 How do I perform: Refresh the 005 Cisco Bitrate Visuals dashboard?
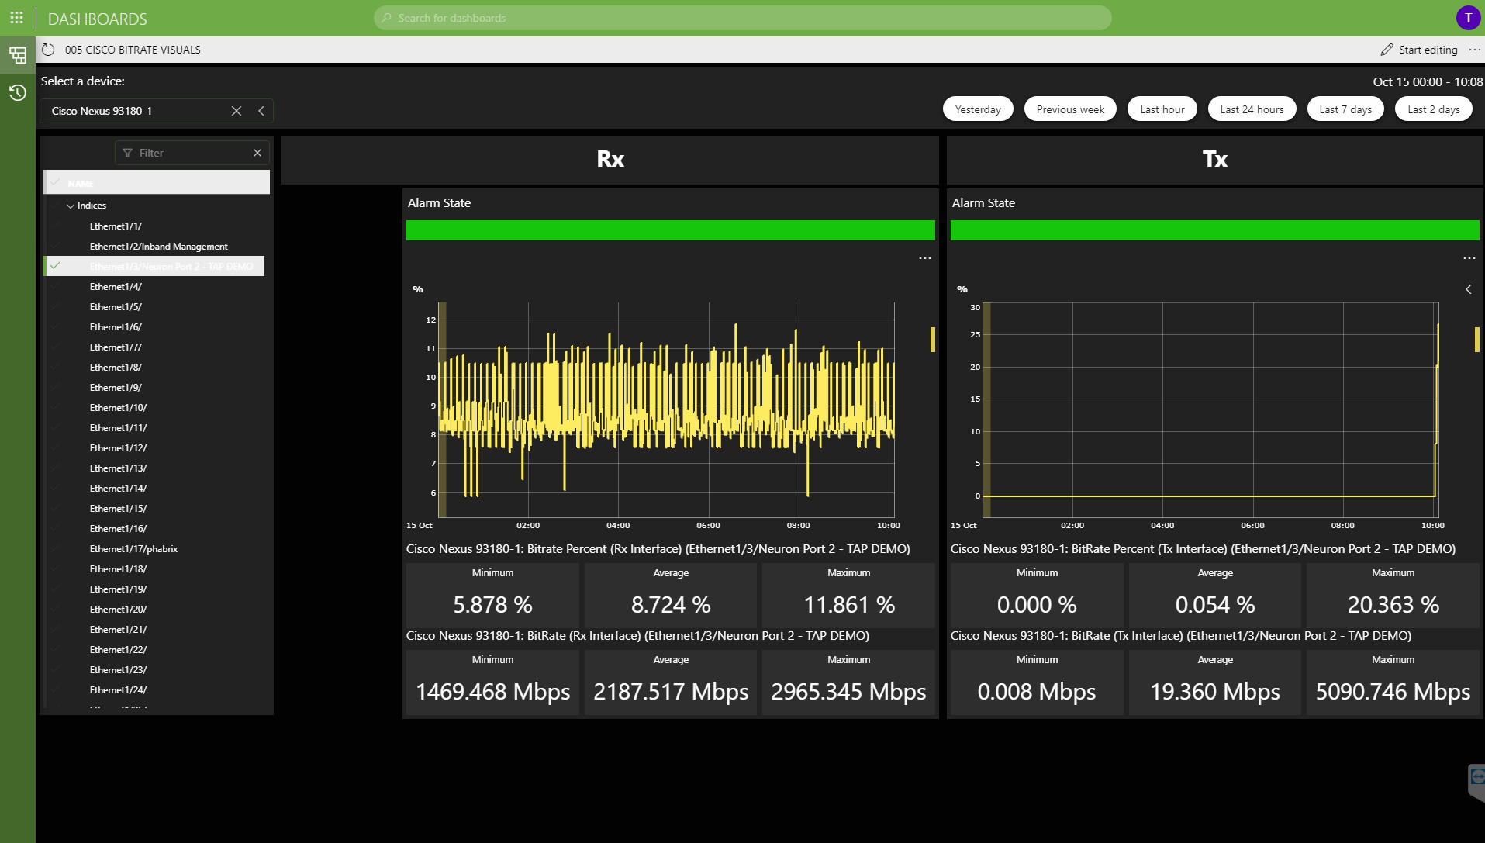(48, 50)
